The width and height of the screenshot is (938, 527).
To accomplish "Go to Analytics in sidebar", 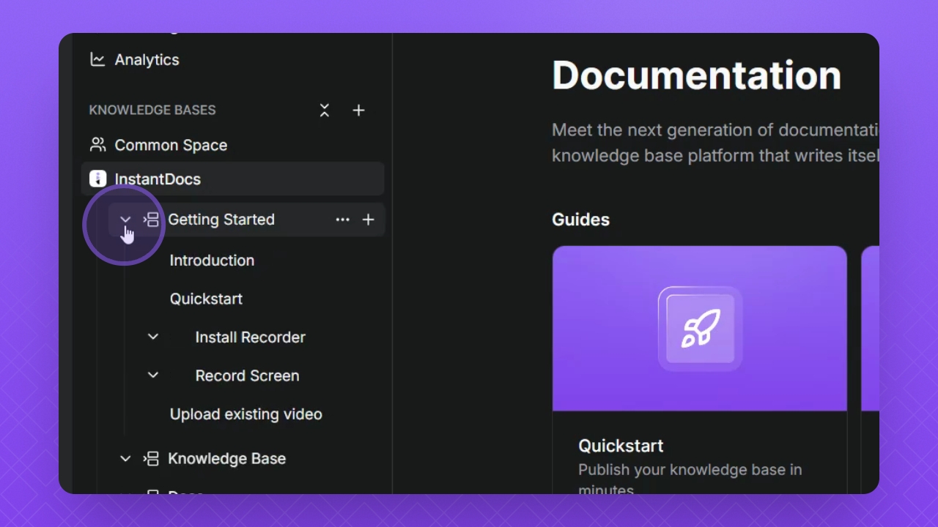I will point(147,60).
